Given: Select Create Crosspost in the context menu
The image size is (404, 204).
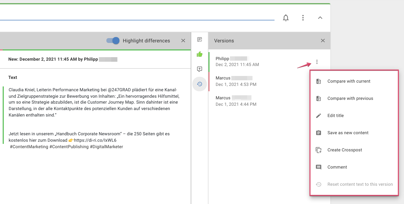Looking at the screenshot, I should pyautogui.click(x=345, y=150).
